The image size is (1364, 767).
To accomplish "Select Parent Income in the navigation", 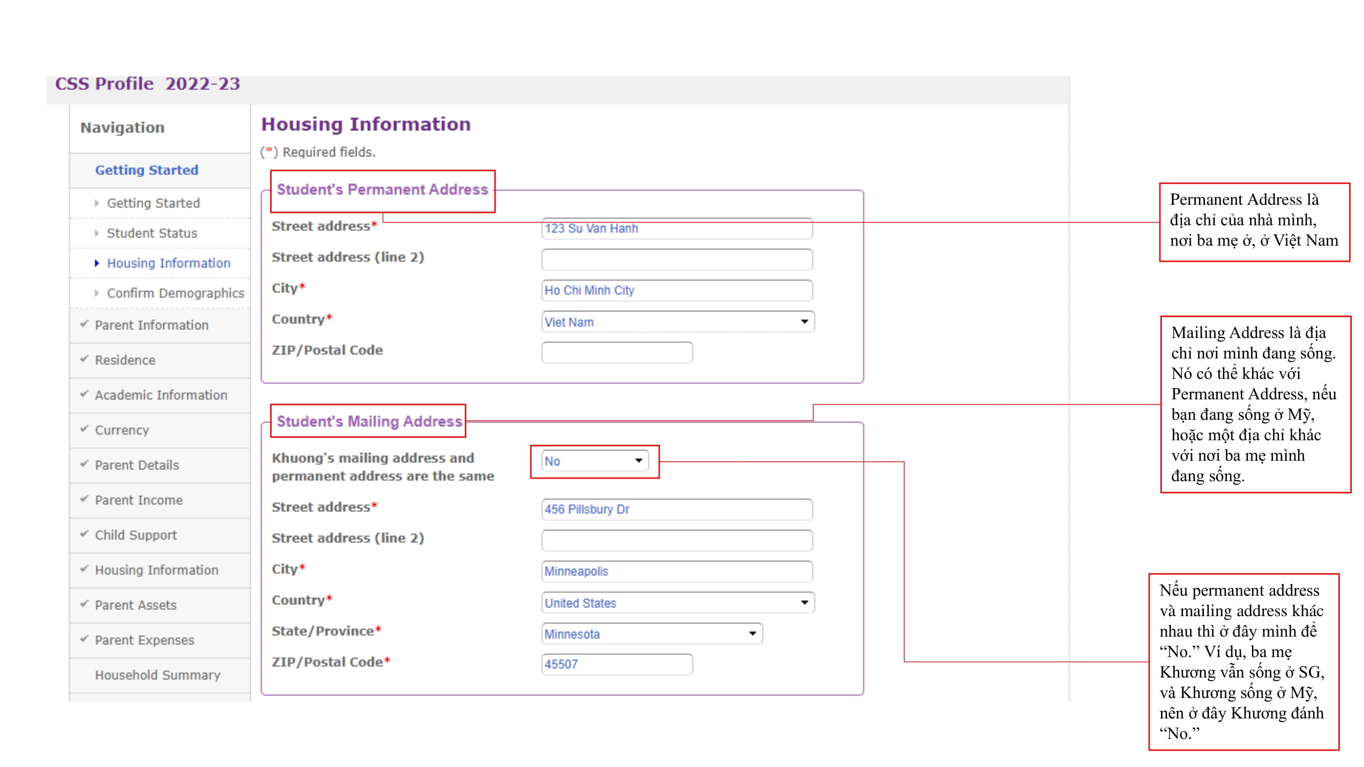I will [x=139, y=500].
